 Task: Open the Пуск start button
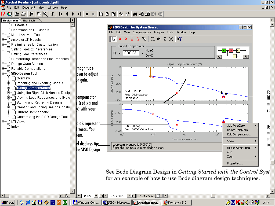tap(8, 203)
